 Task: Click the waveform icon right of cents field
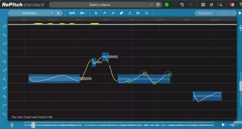pyautogui.click(x=240, y=13)
